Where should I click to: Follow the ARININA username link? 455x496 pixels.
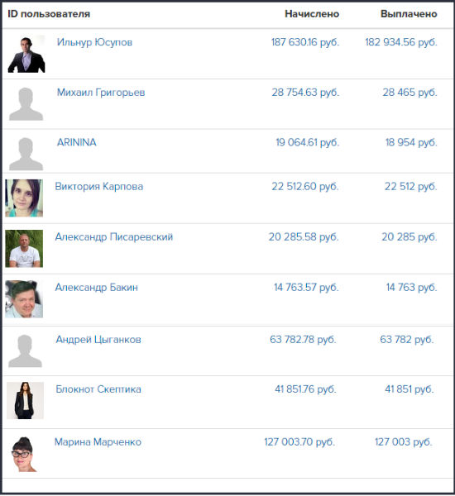(77, 142)
